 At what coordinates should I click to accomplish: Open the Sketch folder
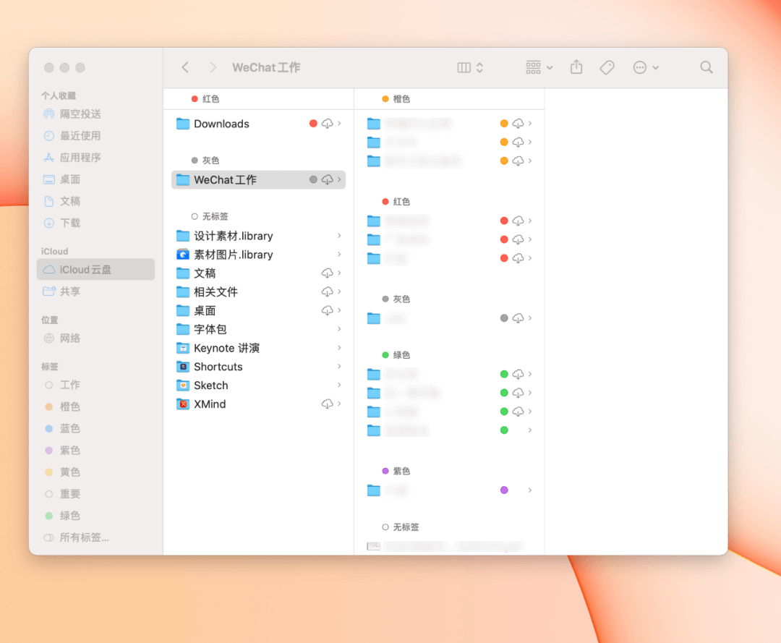tap(258, 385)
